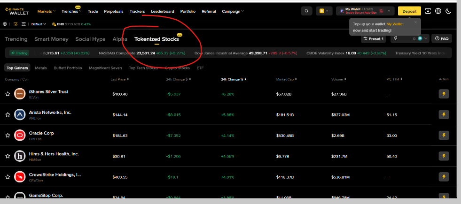This screenshot has width=461, height=204.
Task: Expand the Trenches dropdown menu
Action: click(x=71, y=11)
